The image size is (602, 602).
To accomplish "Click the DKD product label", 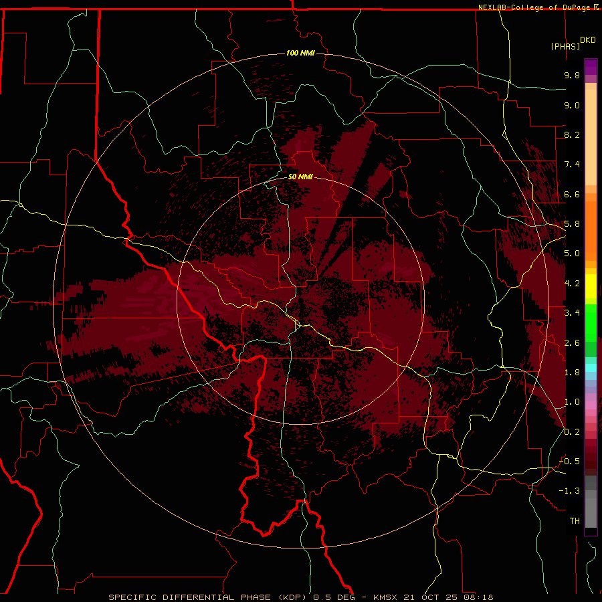I will coord(588,40).
